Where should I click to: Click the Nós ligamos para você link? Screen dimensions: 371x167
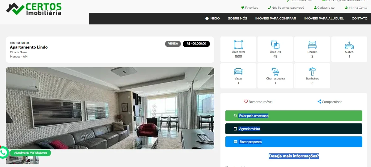click(x=286, y=8)
